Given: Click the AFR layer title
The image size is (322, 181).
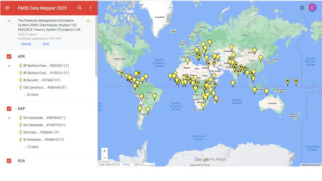Looking at the screenshot, I should point(21,57).
